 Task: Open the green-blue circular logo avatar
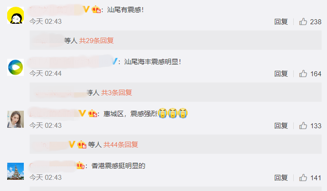pos(15,67)
